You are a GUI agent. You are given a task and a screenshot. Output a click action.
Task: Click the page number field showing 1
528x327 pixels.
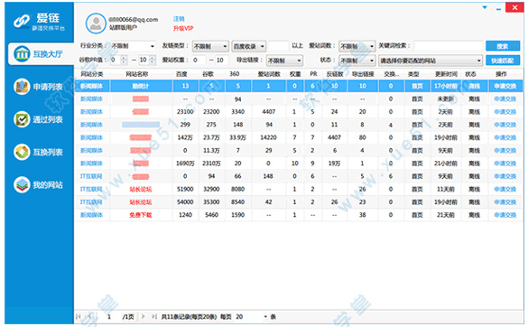[108, 316]
